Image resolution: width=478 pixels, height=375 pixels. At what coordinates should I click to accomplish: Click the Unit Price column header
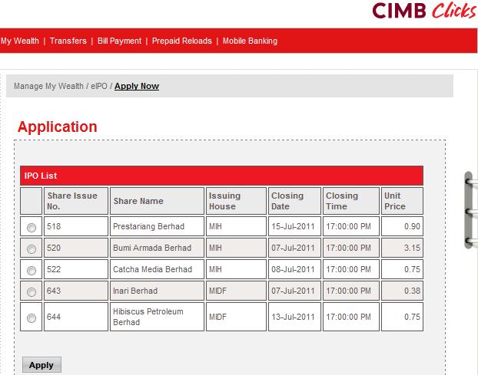[x=402, y=201]
